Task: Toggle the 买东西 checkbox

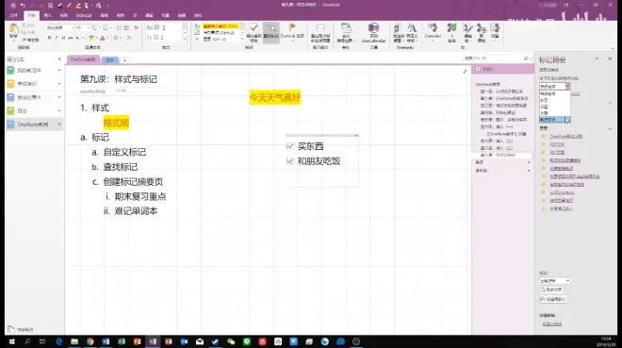Action: tap(290, 146)
